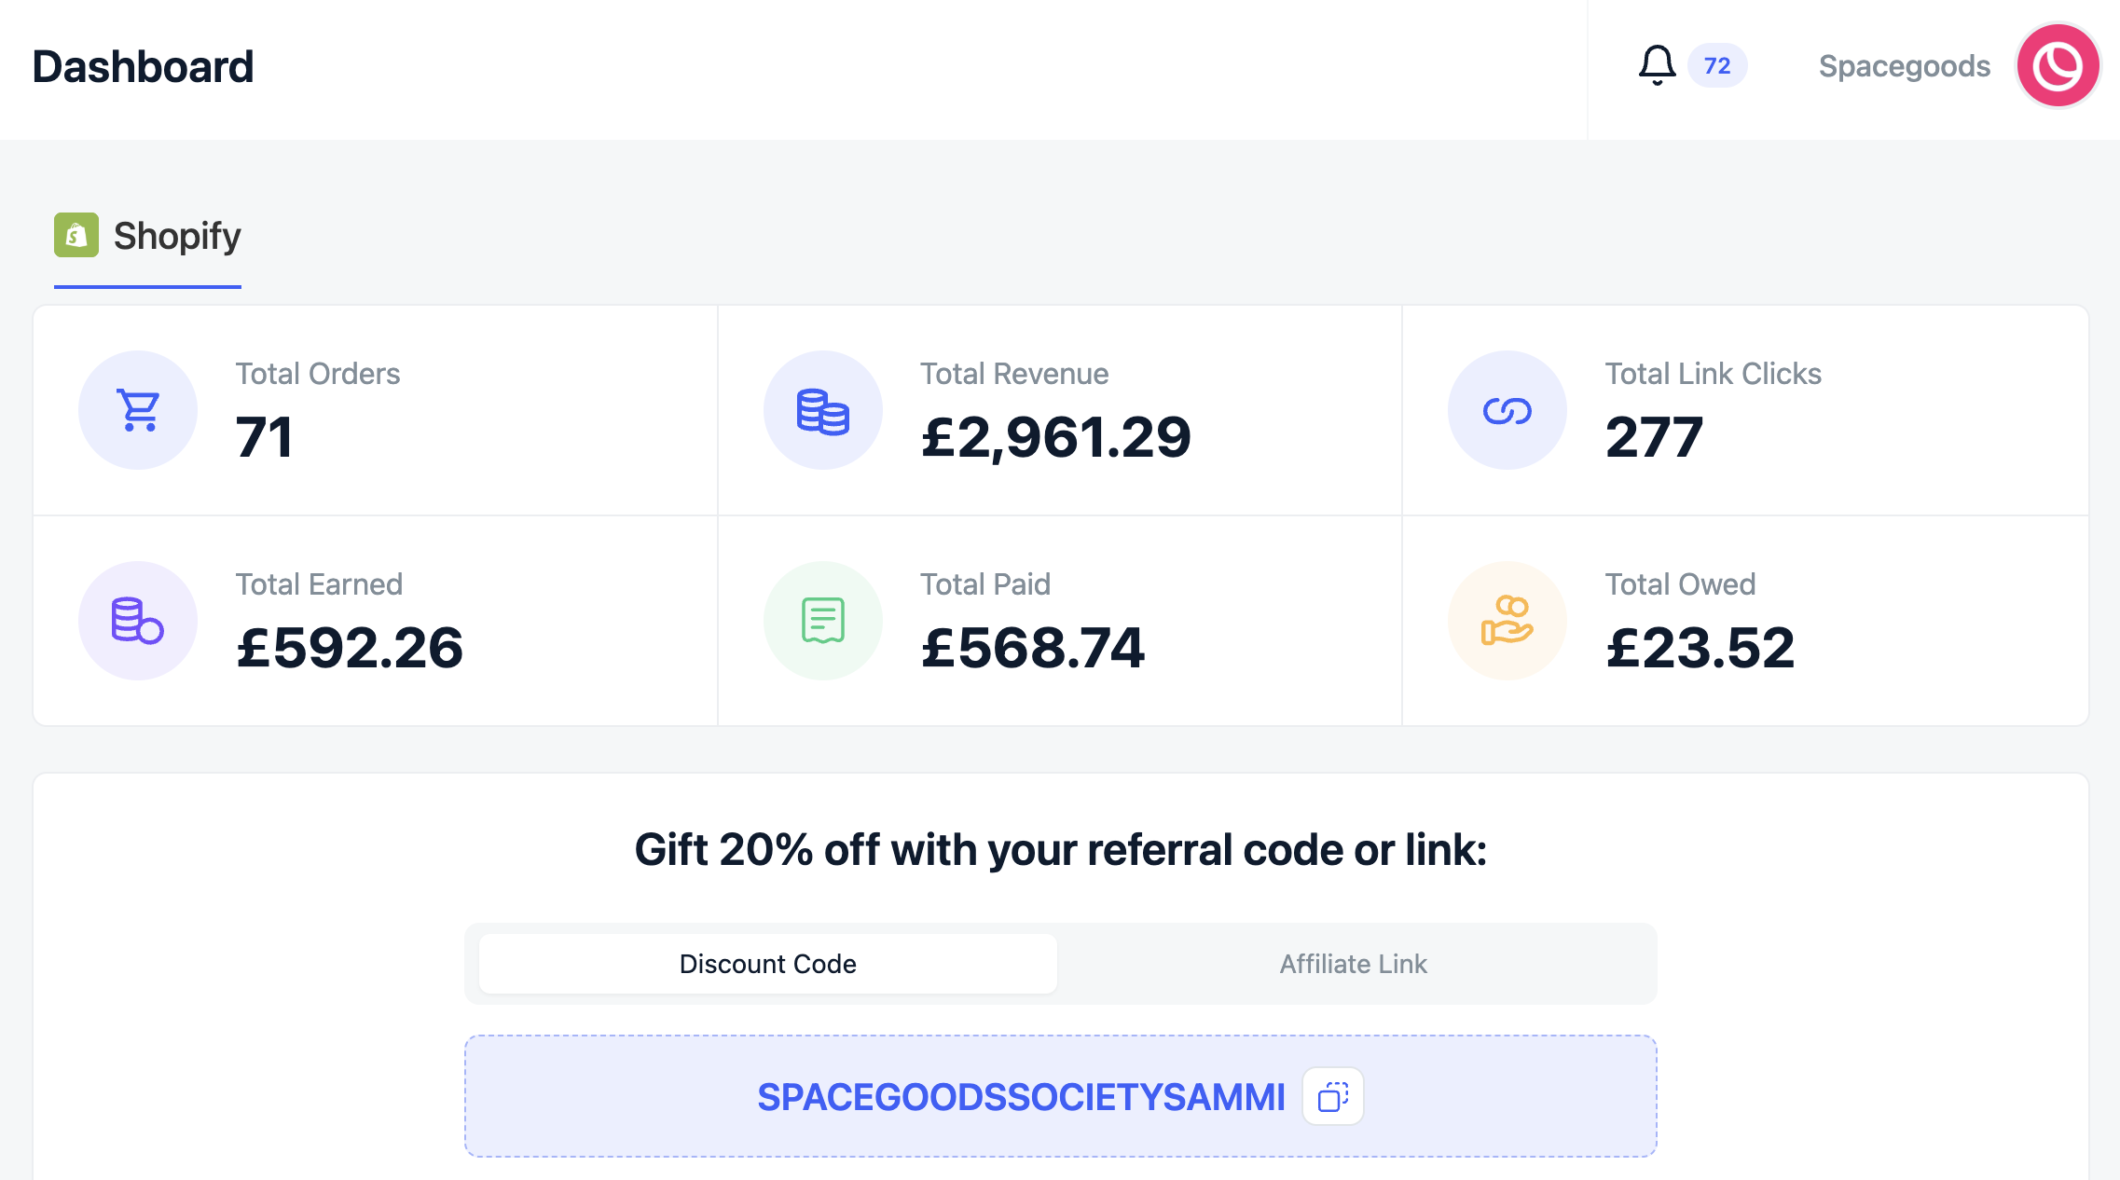Image resolution: width=2120 pixels, height=1180 pixels.
Task: Click the orange hand Total Owed icon
Action: pyautogui.click(x=1507, y=621)
